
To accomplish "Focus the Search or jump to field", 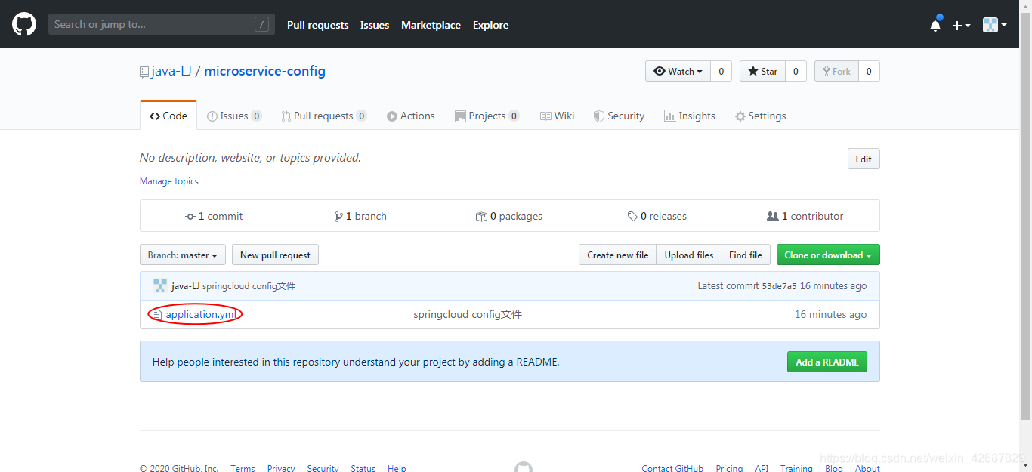I will click(162, 24).
